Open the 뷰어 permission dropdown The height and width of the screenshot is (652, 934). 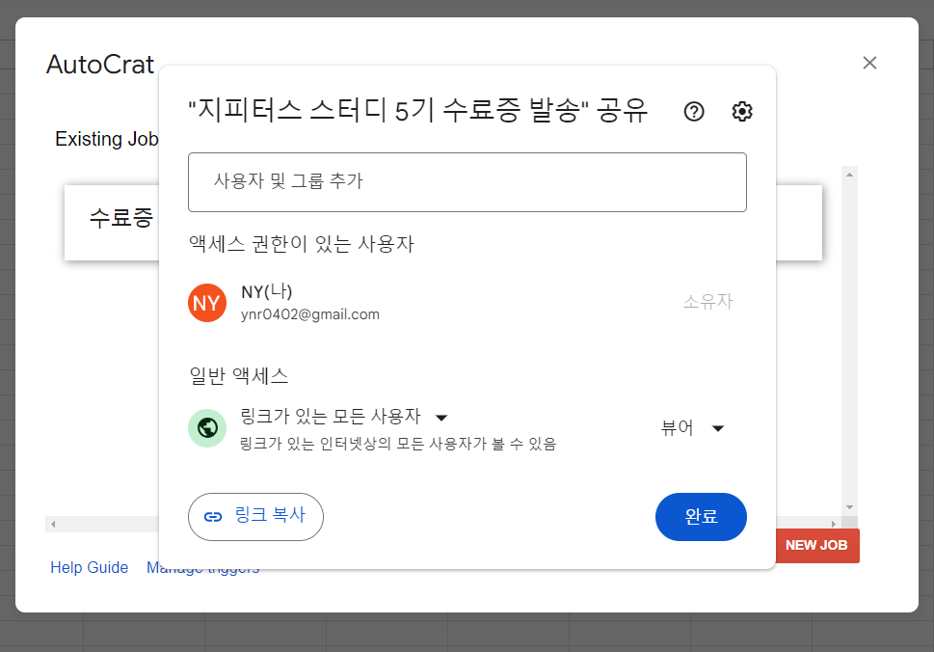[692, 427]
